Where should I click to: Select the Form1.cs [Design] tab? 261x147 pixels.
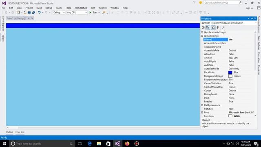pyautogui.click(x=16, y=18)
